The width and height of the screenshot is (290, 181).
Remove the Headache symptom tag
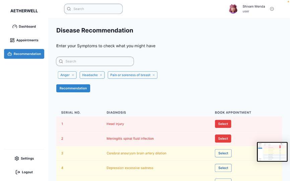pos(101,75)
